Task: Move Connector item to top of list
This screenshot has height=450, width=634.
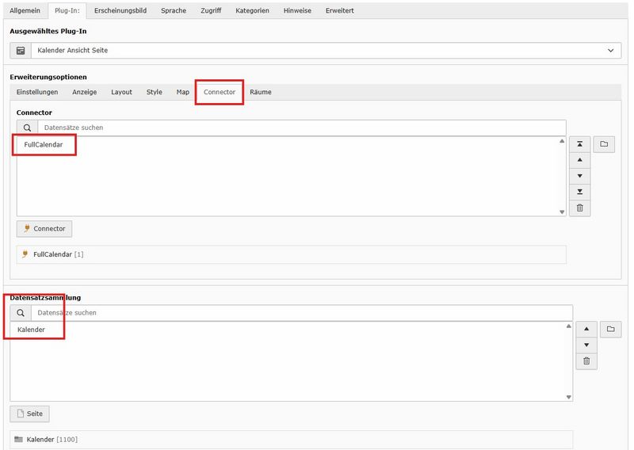Action: click(x=579, y=144)
